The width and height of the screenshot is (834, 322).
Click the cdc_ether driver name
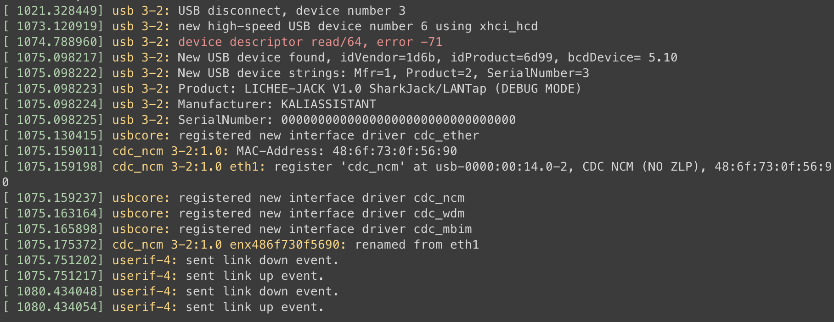(x=446, y=136)
